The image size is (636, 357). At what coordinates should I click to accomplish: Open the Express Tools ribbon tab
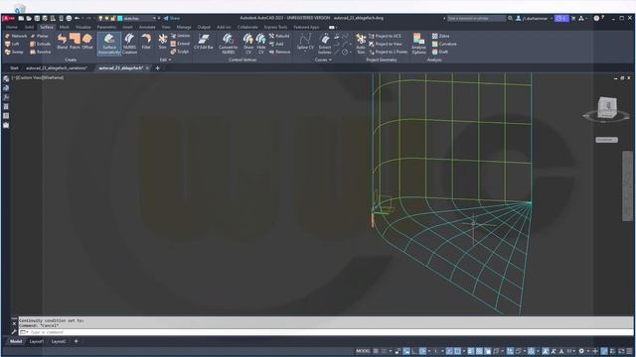point(275,27)
